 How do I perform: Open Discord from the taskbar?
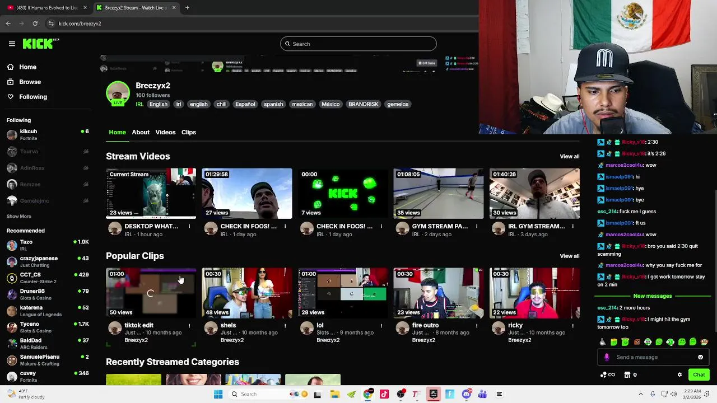[x=466, y=394]
